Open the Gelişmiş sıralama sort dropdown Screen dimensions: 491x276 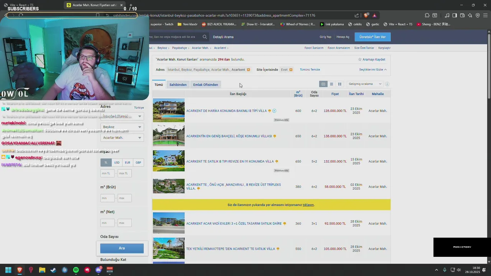click(365, 84)
